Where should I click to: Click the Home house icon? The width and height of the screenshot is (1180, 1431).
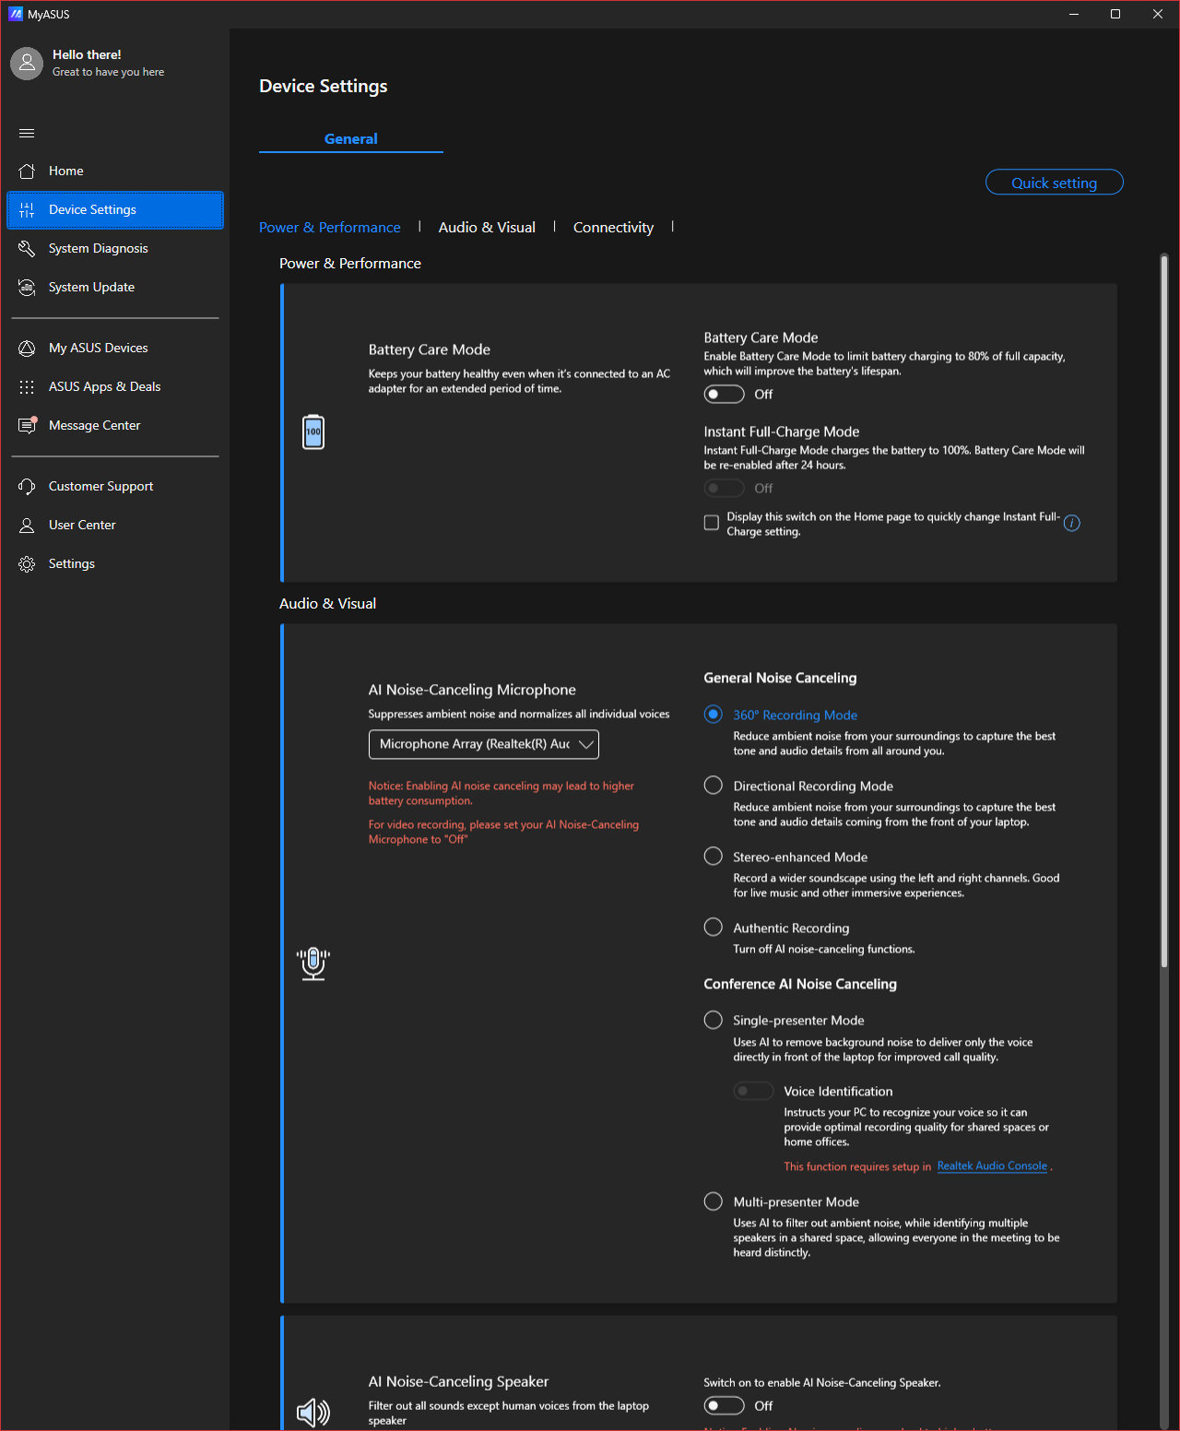(27, 171)
